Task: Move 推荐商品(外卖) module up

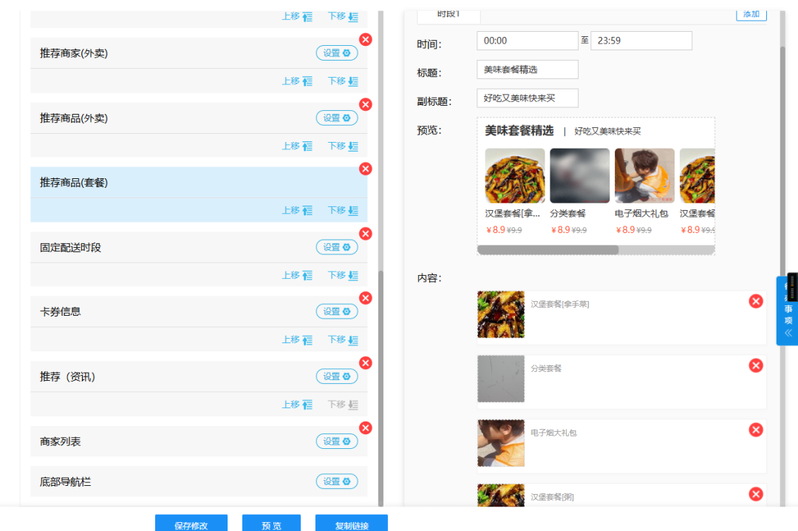Action: point(297,146)
